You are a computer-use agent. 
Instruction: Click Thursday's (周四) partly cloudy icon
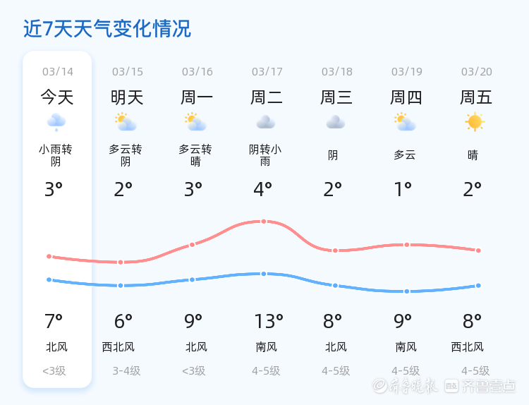pos(405,122)
